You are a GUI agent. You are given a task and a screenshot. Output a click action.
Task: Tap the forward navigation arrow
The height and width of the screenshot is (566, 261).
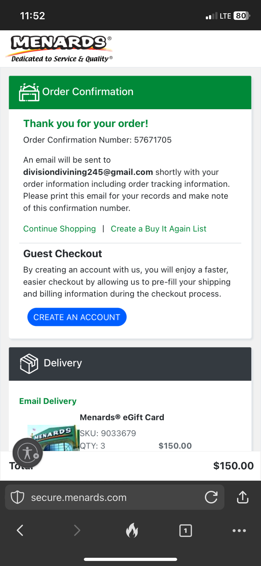[77, 530]
